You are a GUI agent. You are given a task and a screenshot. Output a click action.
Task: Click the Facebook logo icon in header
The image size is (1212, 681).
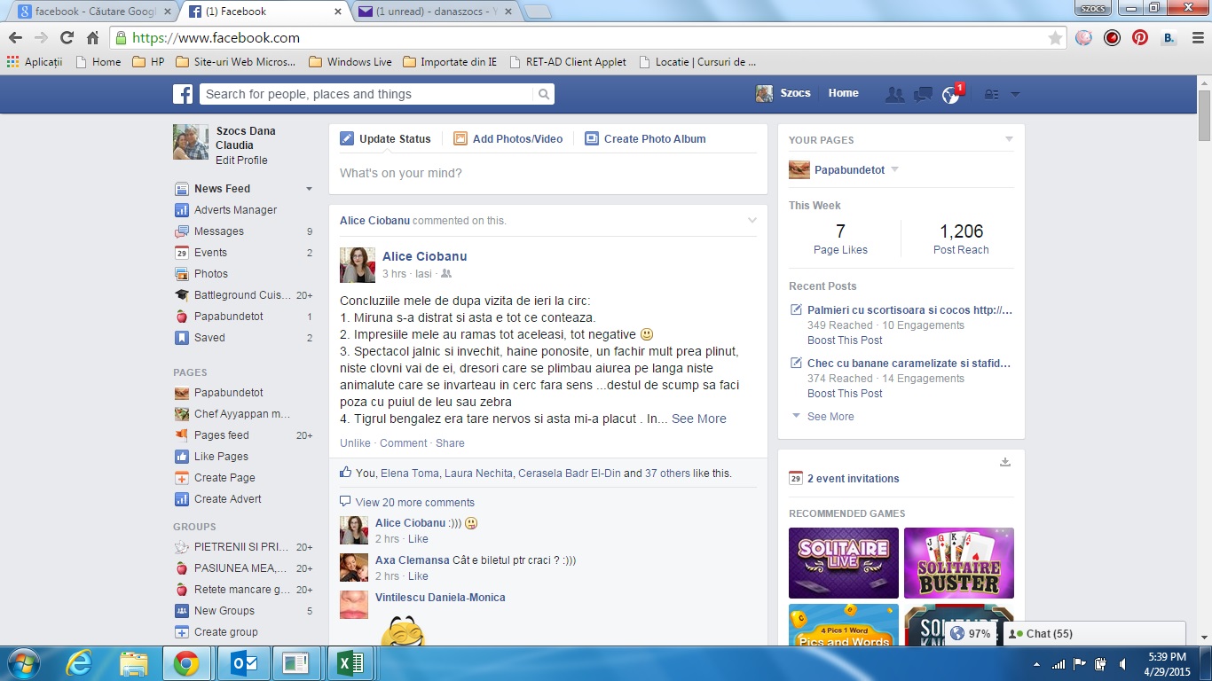pos(183,94)
